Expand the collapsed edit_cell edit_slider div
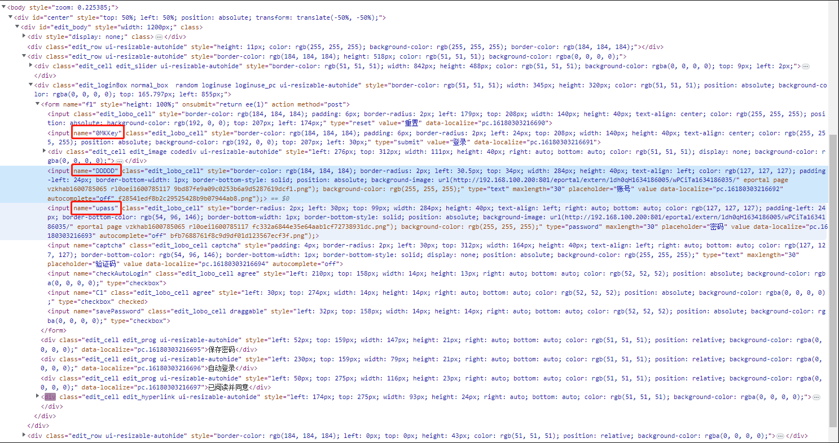 (x=30, y=65)
